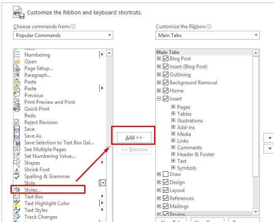Click the Move Up arrow button
274x222 pixels.
coord(269,138)
